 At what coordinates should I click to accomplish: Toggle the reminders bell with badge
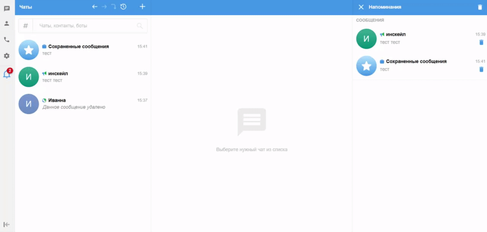(x=7, y=74)
